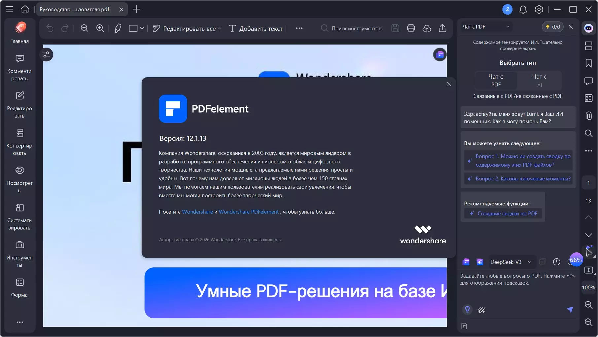Go to the home screen via house icon

[x=25, y=9]
